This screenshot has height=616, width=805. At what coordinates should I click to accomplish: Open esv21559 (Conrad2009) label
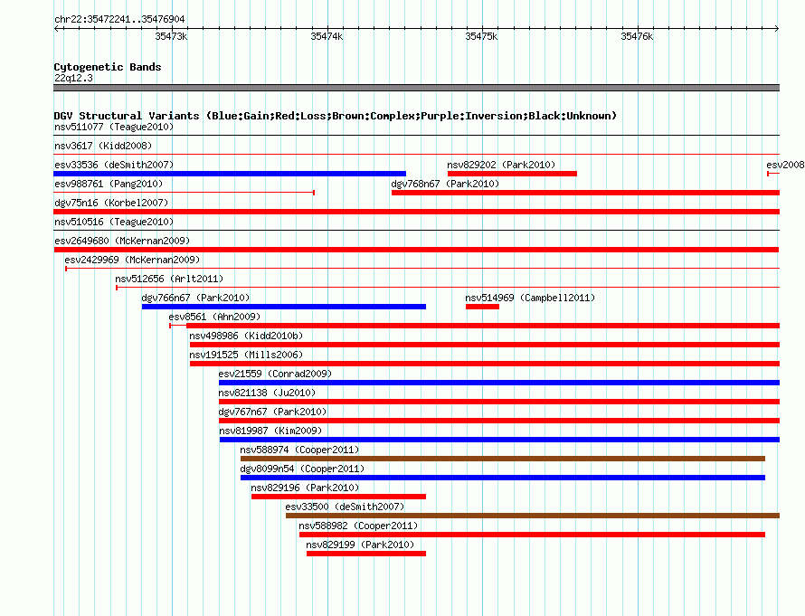click(275, 374)
